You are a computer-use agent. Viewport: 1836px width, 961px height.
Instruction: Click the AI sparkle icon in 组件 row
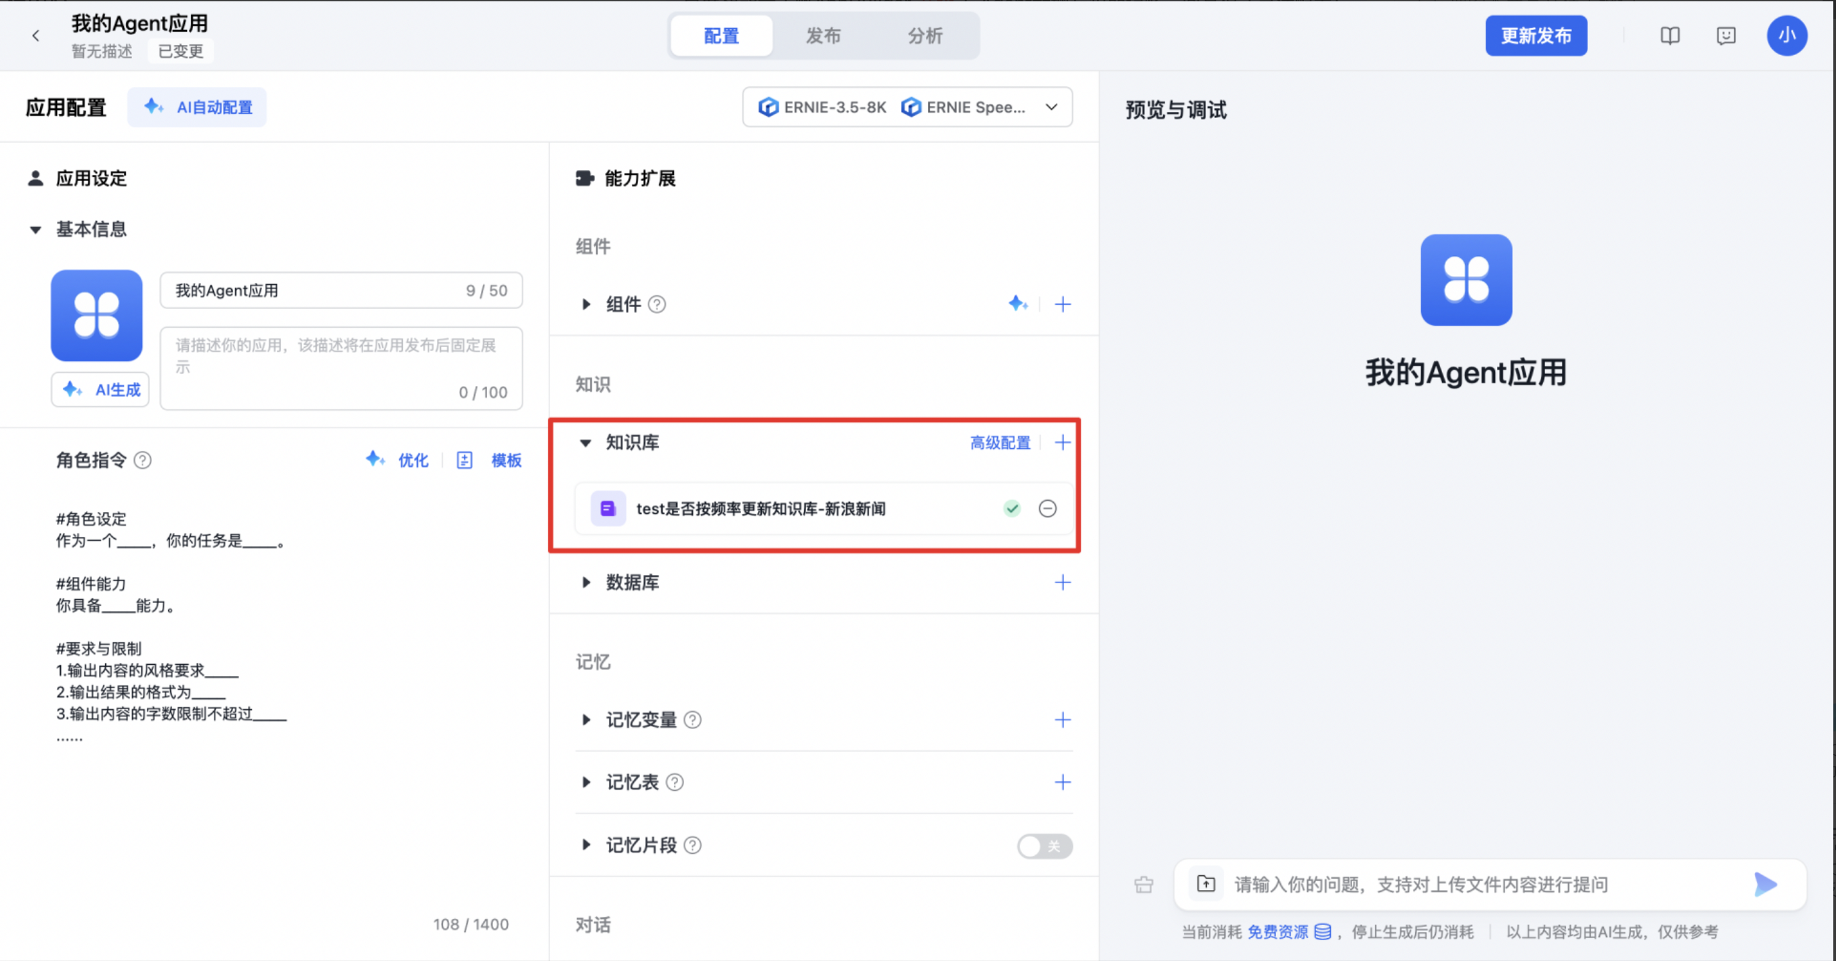pyautogui.click(x=1018, y=304)
